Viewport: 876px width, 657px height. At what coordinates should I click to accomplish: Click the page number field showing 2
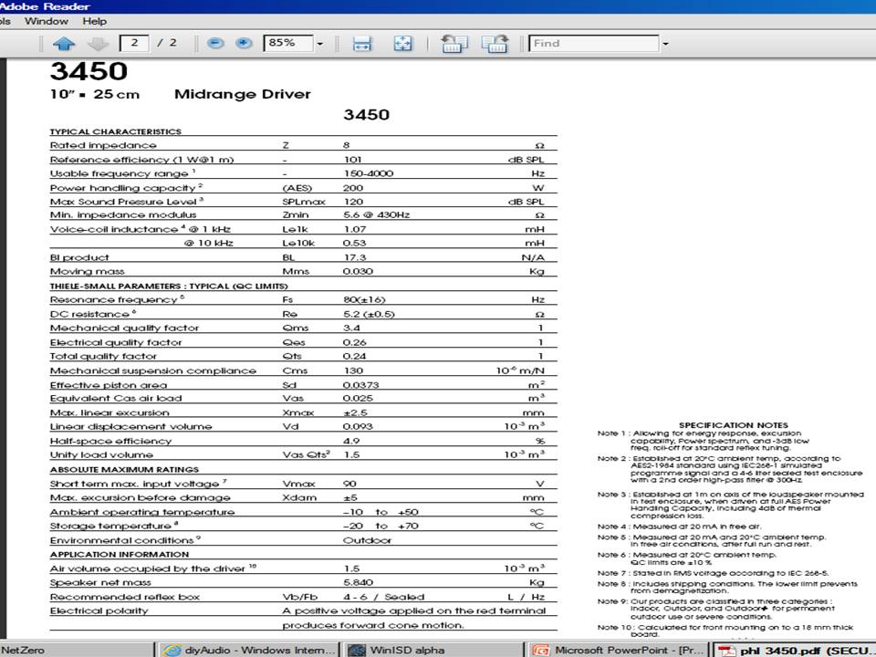click(x=134, y=43)
